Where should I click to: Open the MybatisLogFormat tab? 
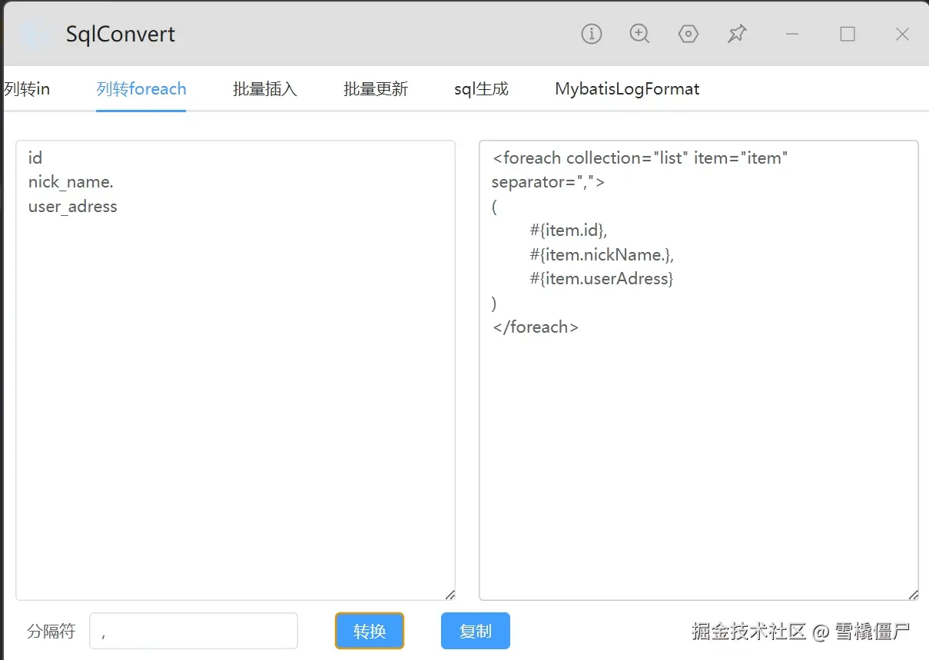pyautogui.click(x=627, y=89)
